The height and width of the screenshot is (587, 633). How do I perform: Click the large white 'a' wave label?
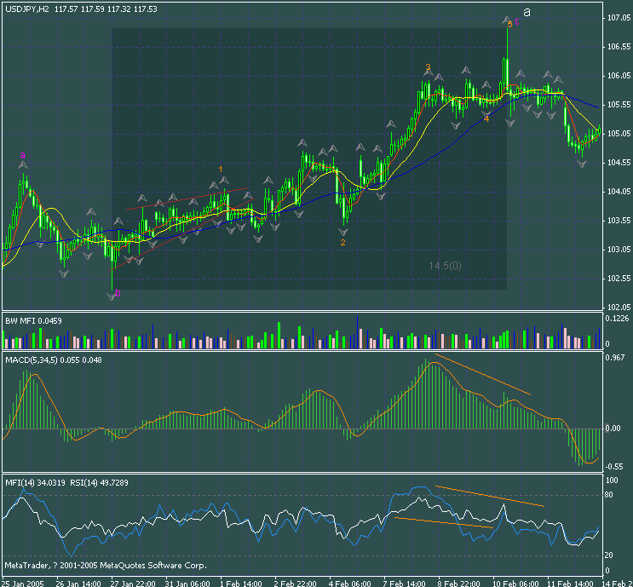[x=527, y=12]
